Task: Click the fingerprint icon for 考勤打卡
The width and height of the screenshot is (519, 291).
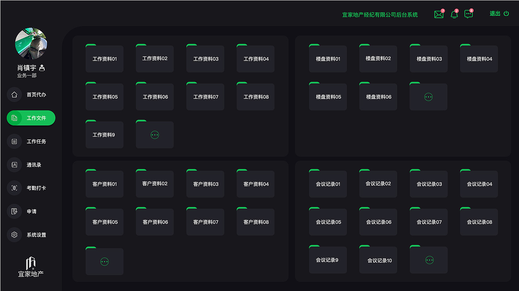Action: [x=14, y=188]
